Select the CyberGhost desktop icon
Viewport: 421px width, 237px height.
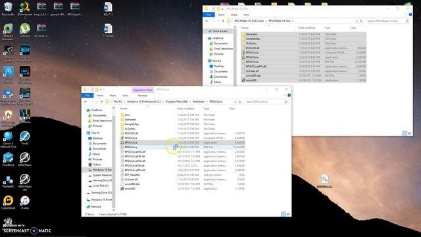8,202
